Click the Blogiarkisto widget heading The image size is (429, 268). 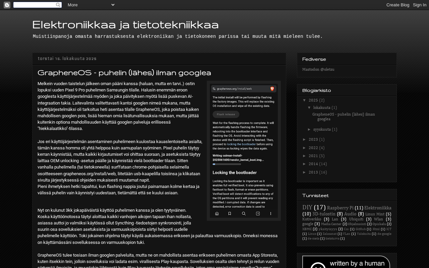click(316, 90)
